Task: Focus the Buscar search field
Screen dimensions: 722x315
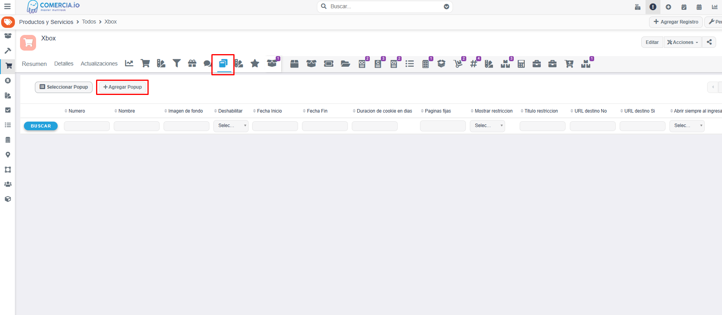Action: [385, 7]
